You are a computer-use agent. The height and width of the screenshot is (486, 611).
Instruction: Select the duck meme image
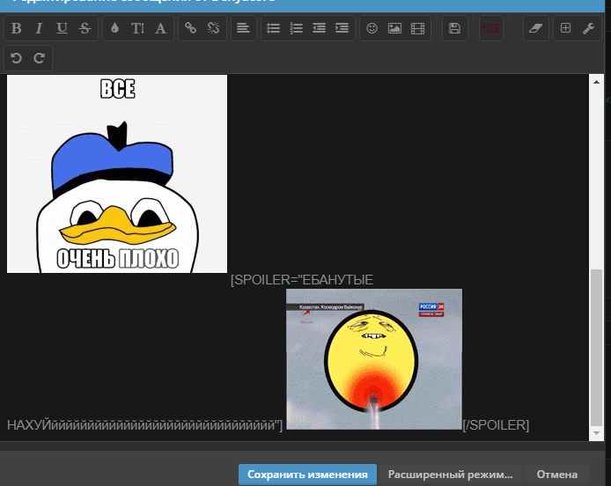(117, 173)
